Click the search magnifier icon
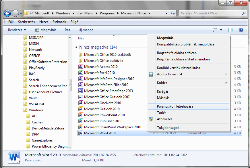The image size is (250, 168). pyautogui.click(x=244, y=13)
